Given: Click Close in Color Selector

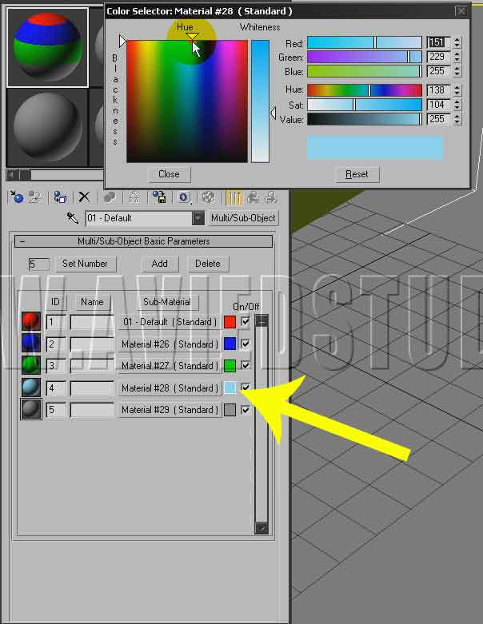Looking at the screenshot, I should click(169, 174).
